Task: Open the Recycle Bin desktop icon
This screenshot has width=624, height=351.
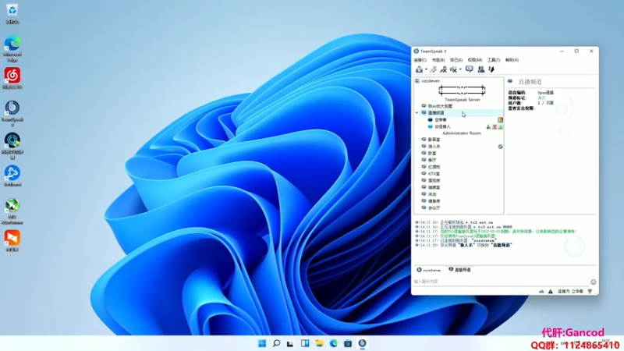Action: 12,14
